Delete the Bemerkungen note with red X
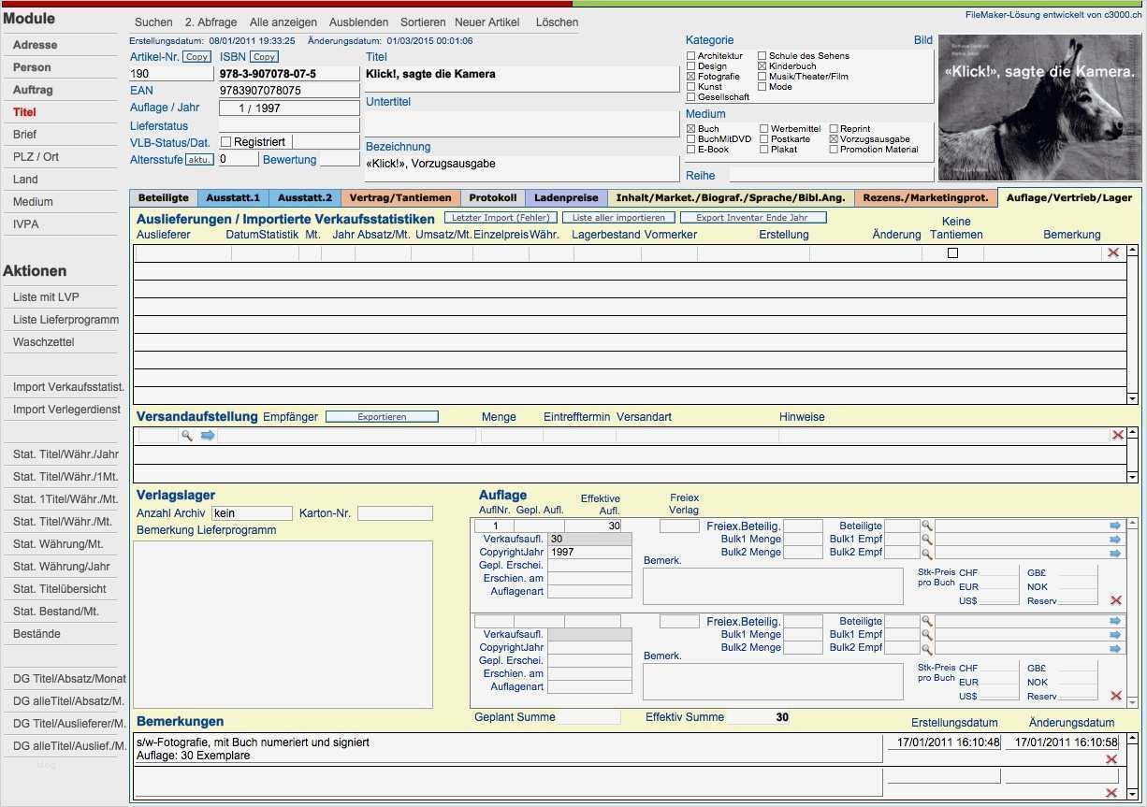This screenshot has height=807, width=1147. coord(1111,759)
